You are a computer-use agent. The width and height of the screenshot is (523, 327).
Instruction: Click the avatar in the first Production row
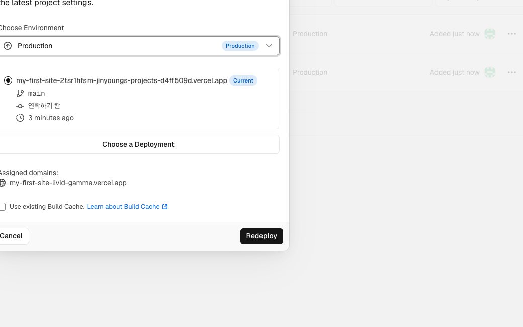[x=490, y=34]
